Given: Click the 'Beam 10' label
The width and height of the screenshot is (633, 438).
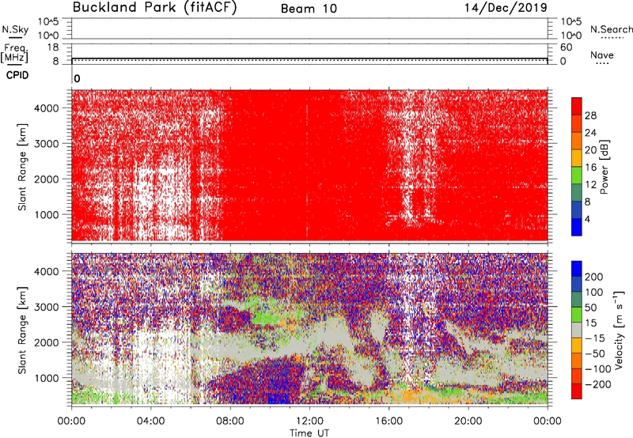Looking at the screenshot, I should point(309,9).
